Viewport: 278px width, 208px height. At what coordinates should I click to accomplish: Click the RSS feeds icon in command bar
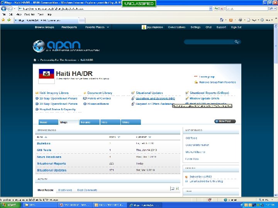(231, 20)
